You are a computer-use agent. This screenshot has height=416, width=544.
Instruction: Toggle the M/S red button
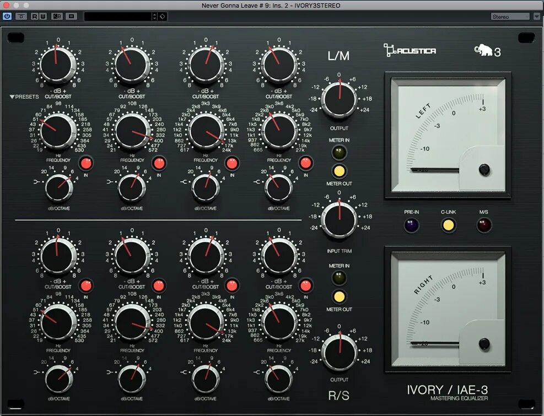(x=483, y=225)
